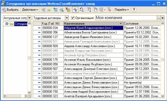
Task: Click the Filter by current value icon
Action: 95,10
